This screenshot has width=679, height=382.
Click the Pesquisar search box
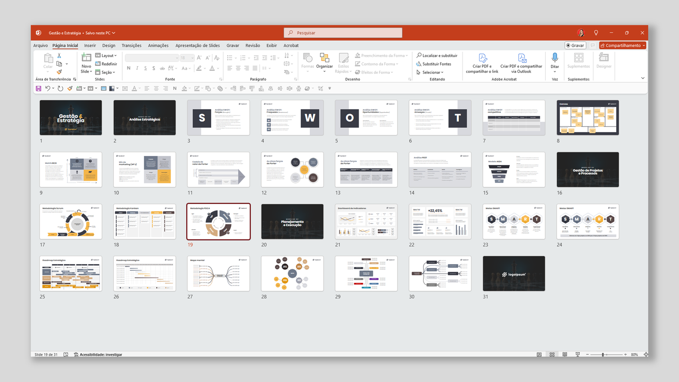click(343, 33)
